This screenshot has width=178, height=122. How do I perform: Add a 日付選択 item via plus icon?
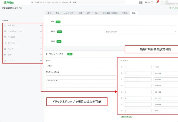[x=41, y=37]
